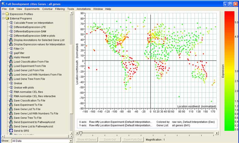Click the Filter CV program icon
This screenshot has height=143, width=239.
coord(11,49)
